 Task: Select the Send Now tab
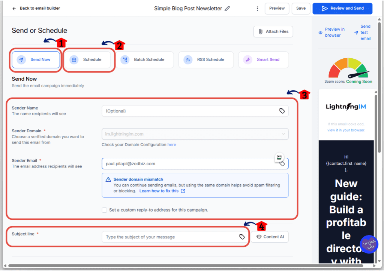click(36, 59)
